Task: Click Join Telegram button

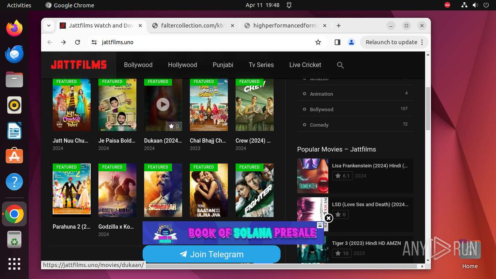Action: 212,254
